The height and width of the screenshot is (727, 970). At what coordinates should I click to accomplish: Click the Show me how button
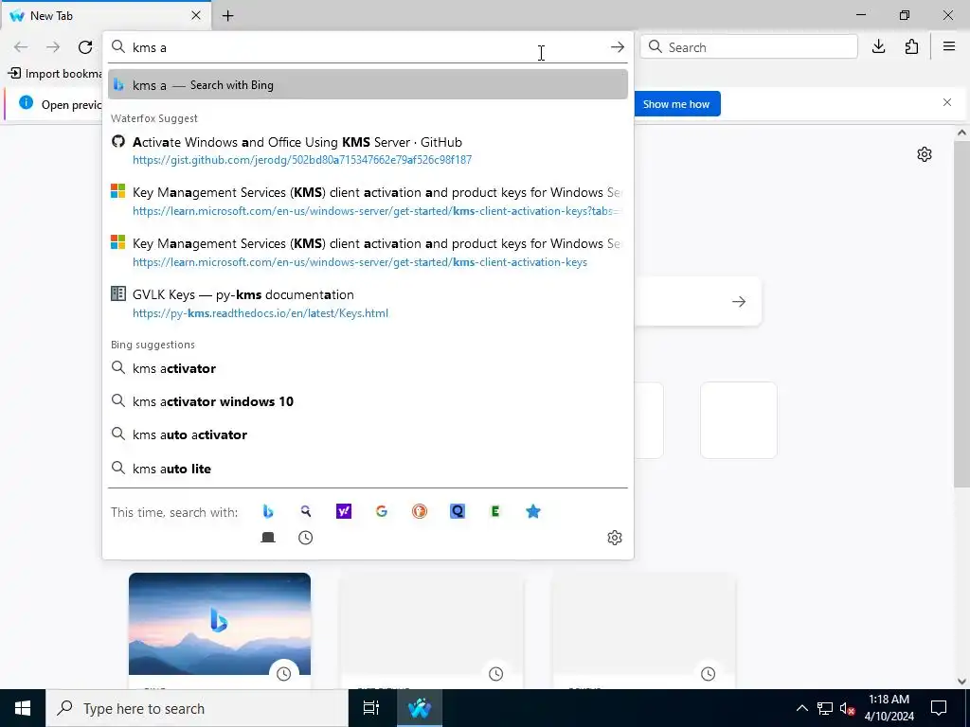(x=676, y=104)
